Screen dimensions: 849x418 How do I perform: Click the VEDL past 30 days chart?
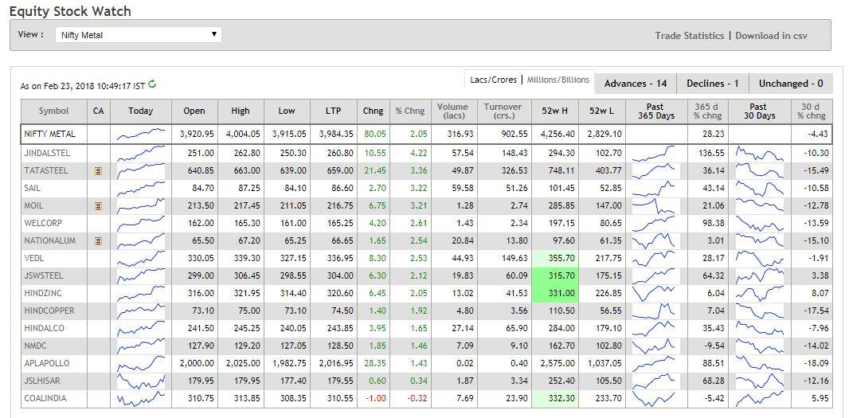pos(758,258)
